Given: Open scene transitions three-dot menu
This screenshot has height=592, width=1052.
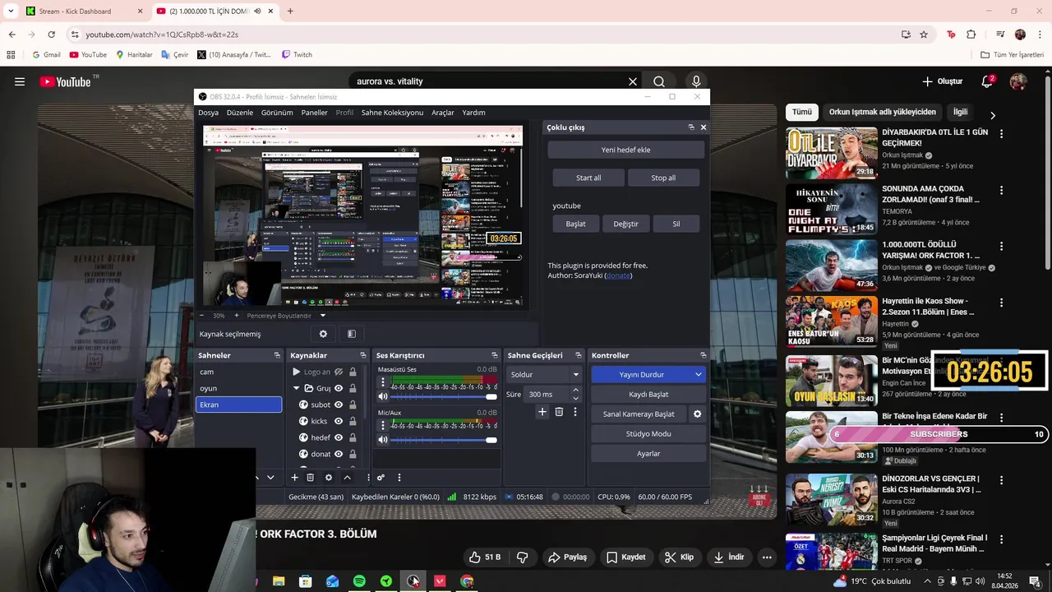Looking at the screenshot, I should tap(575, 412).
